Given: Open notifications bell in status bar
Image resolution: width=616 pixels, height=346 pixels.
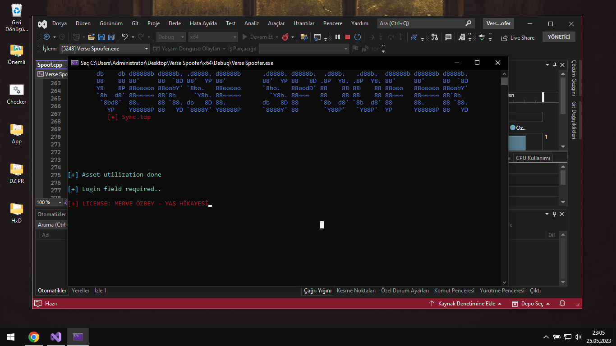Looking at the screenshot, I should 562,304.
